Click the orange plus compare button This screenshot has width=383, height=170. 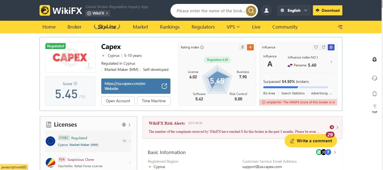tap(250, 47)
